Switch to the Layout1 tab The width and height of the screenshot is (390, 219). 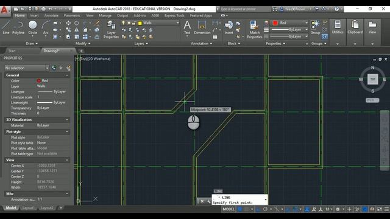pos(29,208)
